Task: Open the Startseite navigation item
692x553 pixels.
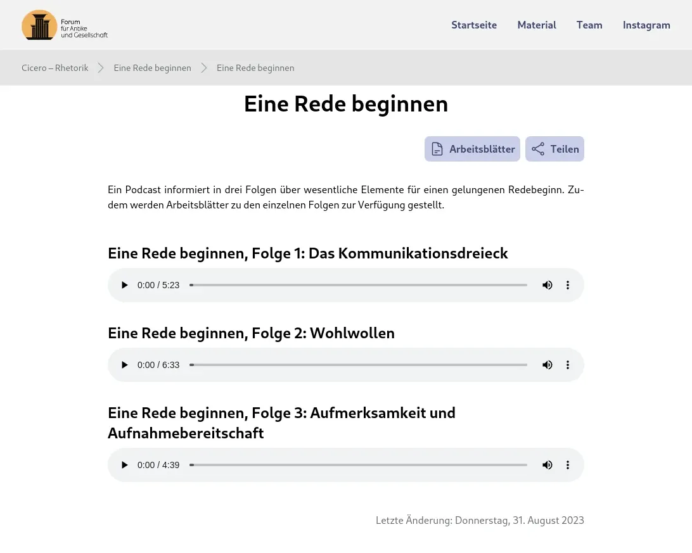Action: tap(474, 25)
